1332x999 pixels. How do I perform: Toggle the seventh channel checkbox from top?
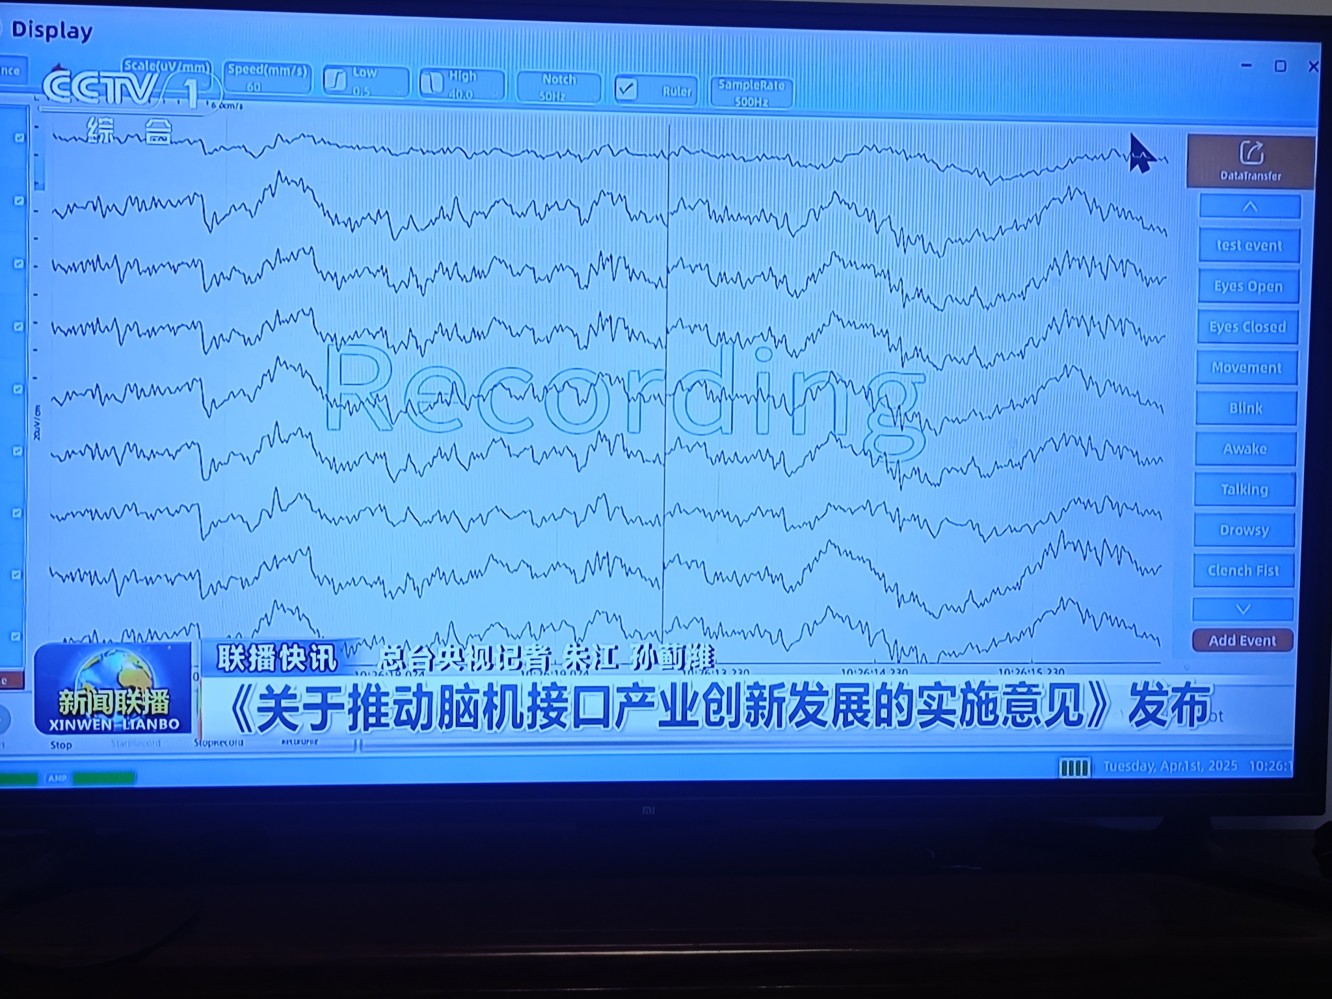click(x=18, y=513)
